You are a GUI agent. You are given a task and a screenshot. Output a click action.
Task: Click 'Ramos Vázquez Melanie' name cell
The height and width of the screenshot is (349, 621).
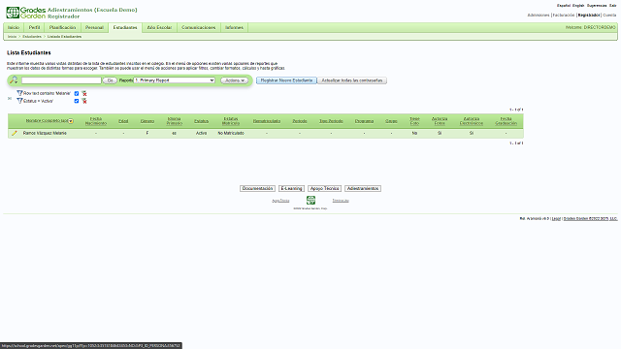(45, 134)
